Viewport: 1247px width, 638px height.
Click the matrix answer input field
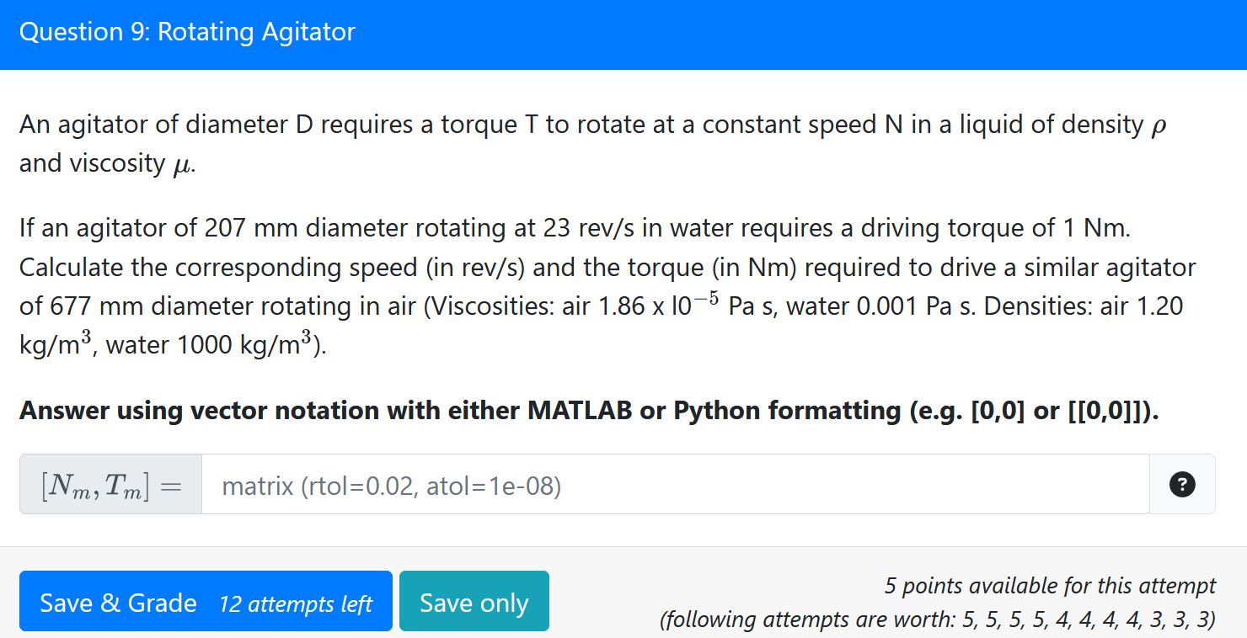pyautogui.click(x=674, y=484)
